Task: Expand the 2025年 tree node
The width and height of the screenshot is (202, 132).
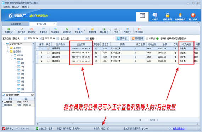Action: click(x=11, y=55)
